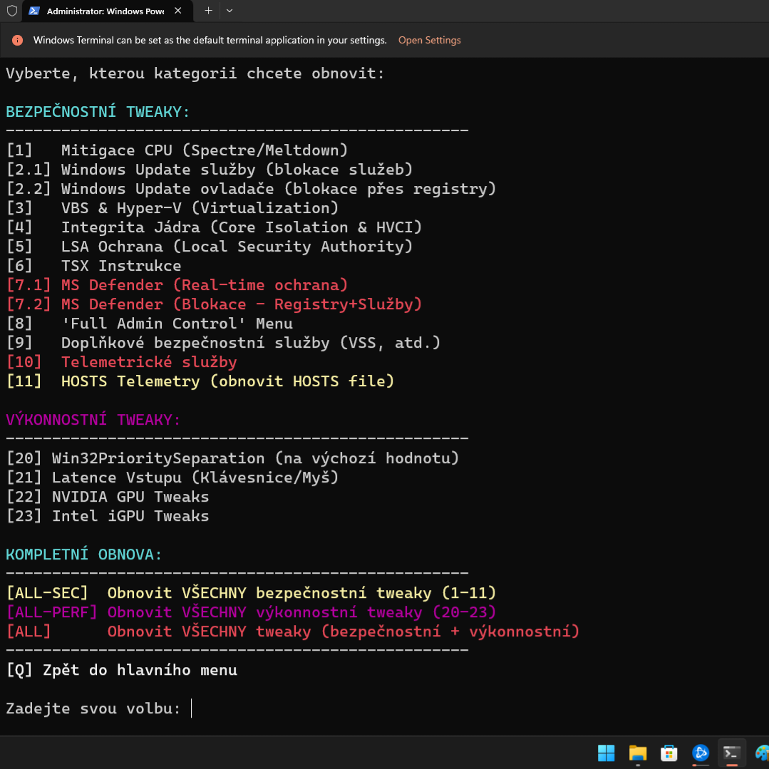Open a new terminal tab with plus
Viewport: 769px width, 769px height.
tap(208, 11)
